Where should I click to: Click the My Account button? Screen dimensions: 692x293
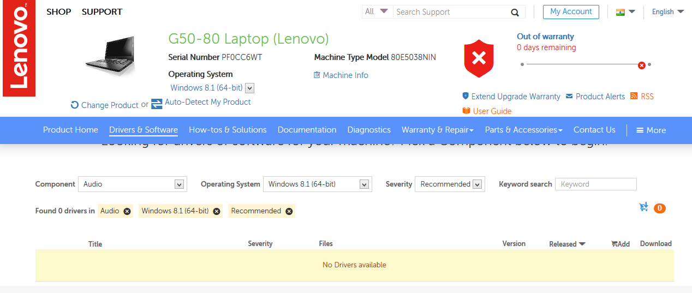[x=571, y=11]
